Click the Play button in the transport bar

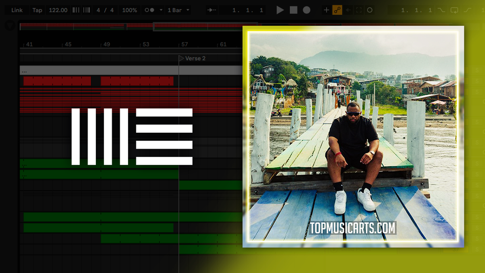pos(280,10)
